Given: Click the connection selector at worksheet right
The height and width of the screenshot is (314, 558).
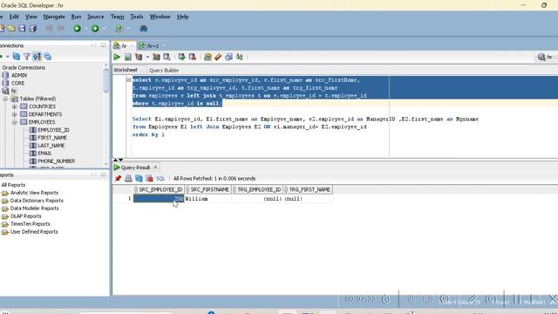Looking at the screenshot, I should pyautogui.click(x=547, y=57).
